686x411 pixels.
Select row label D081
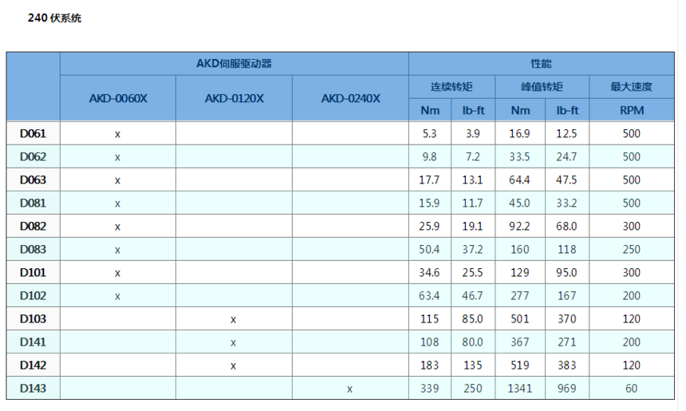33,203
